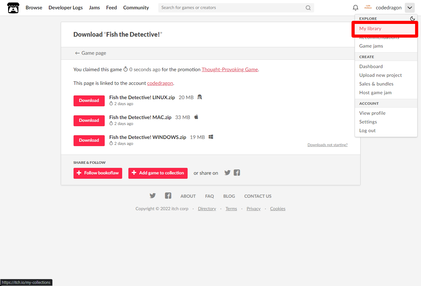Collapse the account dropdown arrow
This screenshot has width=421, height=286.
click(410, 8)
